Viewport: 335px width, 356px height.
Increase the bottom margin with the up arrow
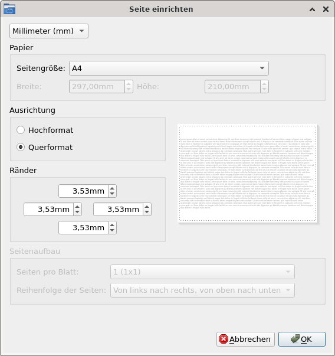(x=112, y=224)
